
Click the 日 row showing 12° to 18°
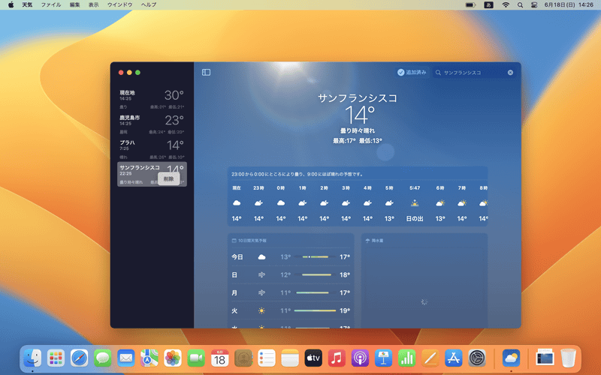(291, 274)
